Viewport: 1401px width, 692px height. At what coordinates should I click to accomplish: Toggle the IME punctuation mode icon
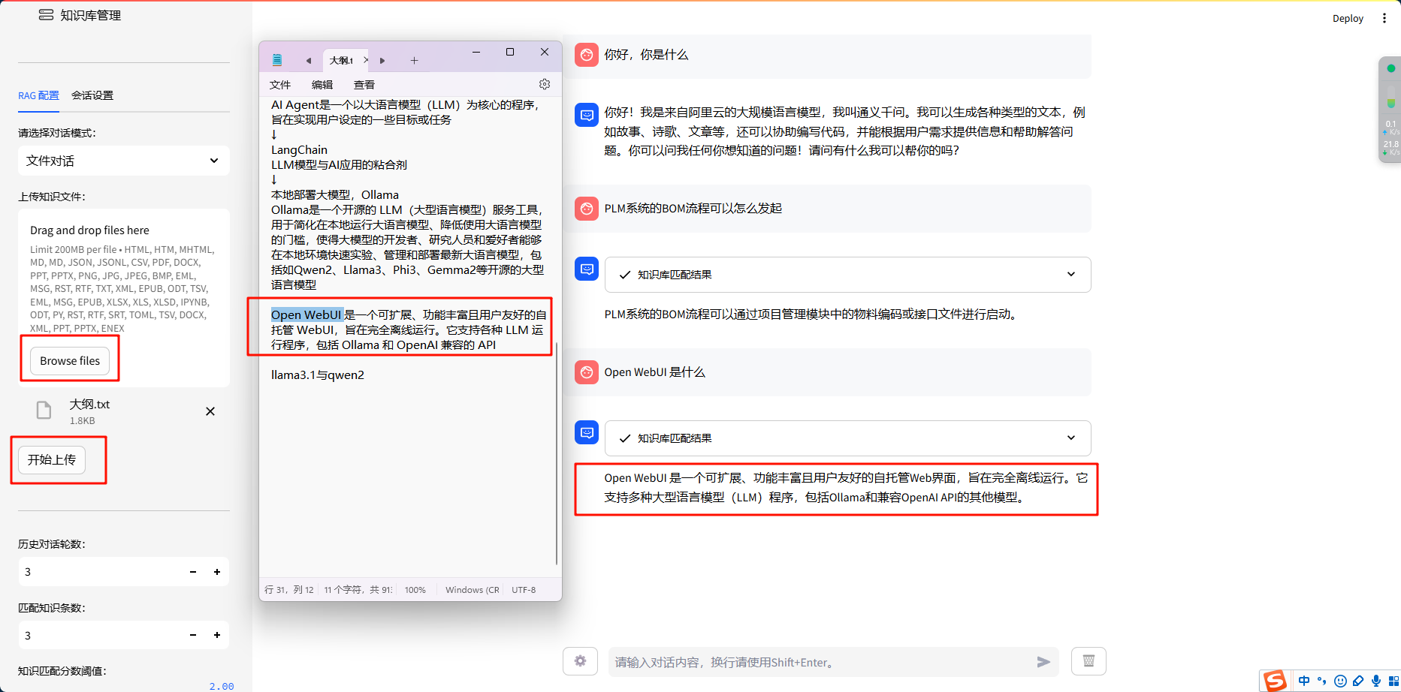click(1322, 681)
